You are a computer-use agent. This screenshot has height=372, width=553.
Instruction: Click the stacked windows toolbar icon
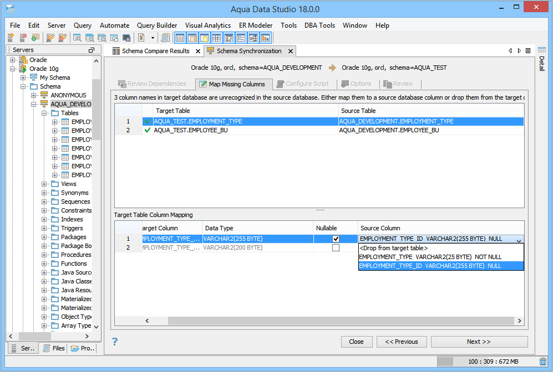pos(114,38)
